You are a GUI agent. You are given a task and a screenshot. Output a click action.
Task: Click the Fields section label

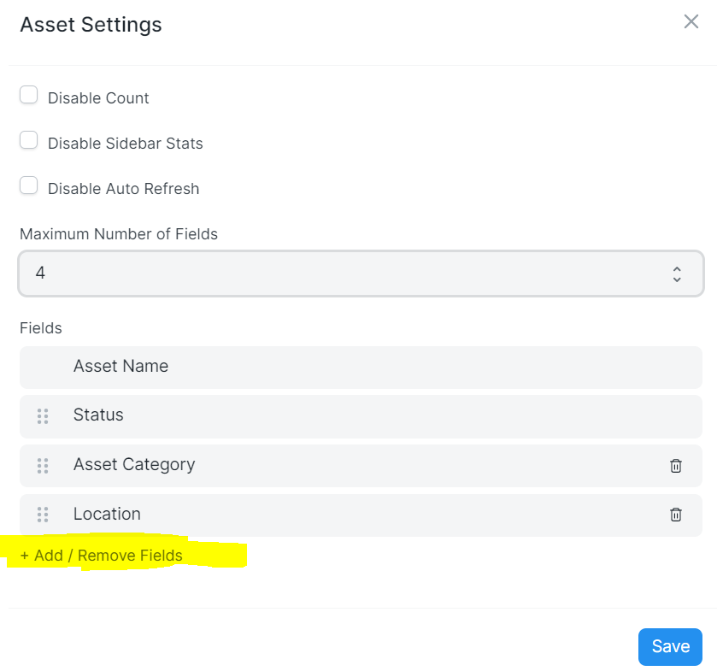tap(41, 328)
